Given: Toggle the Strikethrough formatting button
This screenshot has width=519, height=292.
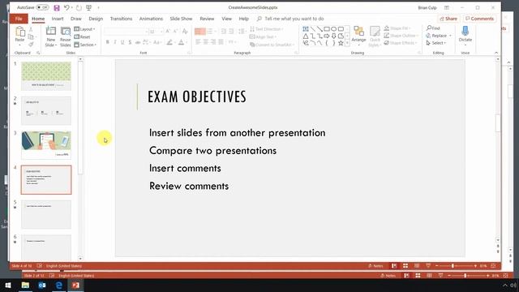Looking at the screenshot, I should (138, 42).
